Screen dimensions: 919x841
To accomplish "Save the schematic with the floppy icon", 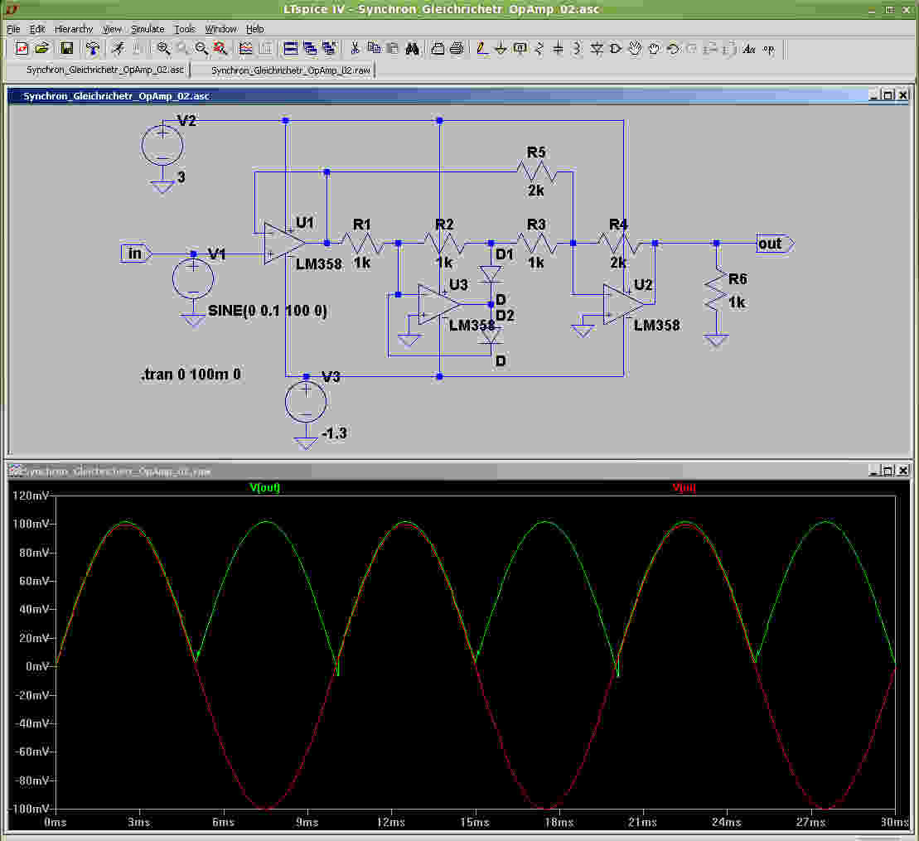I will coord(66,49).
